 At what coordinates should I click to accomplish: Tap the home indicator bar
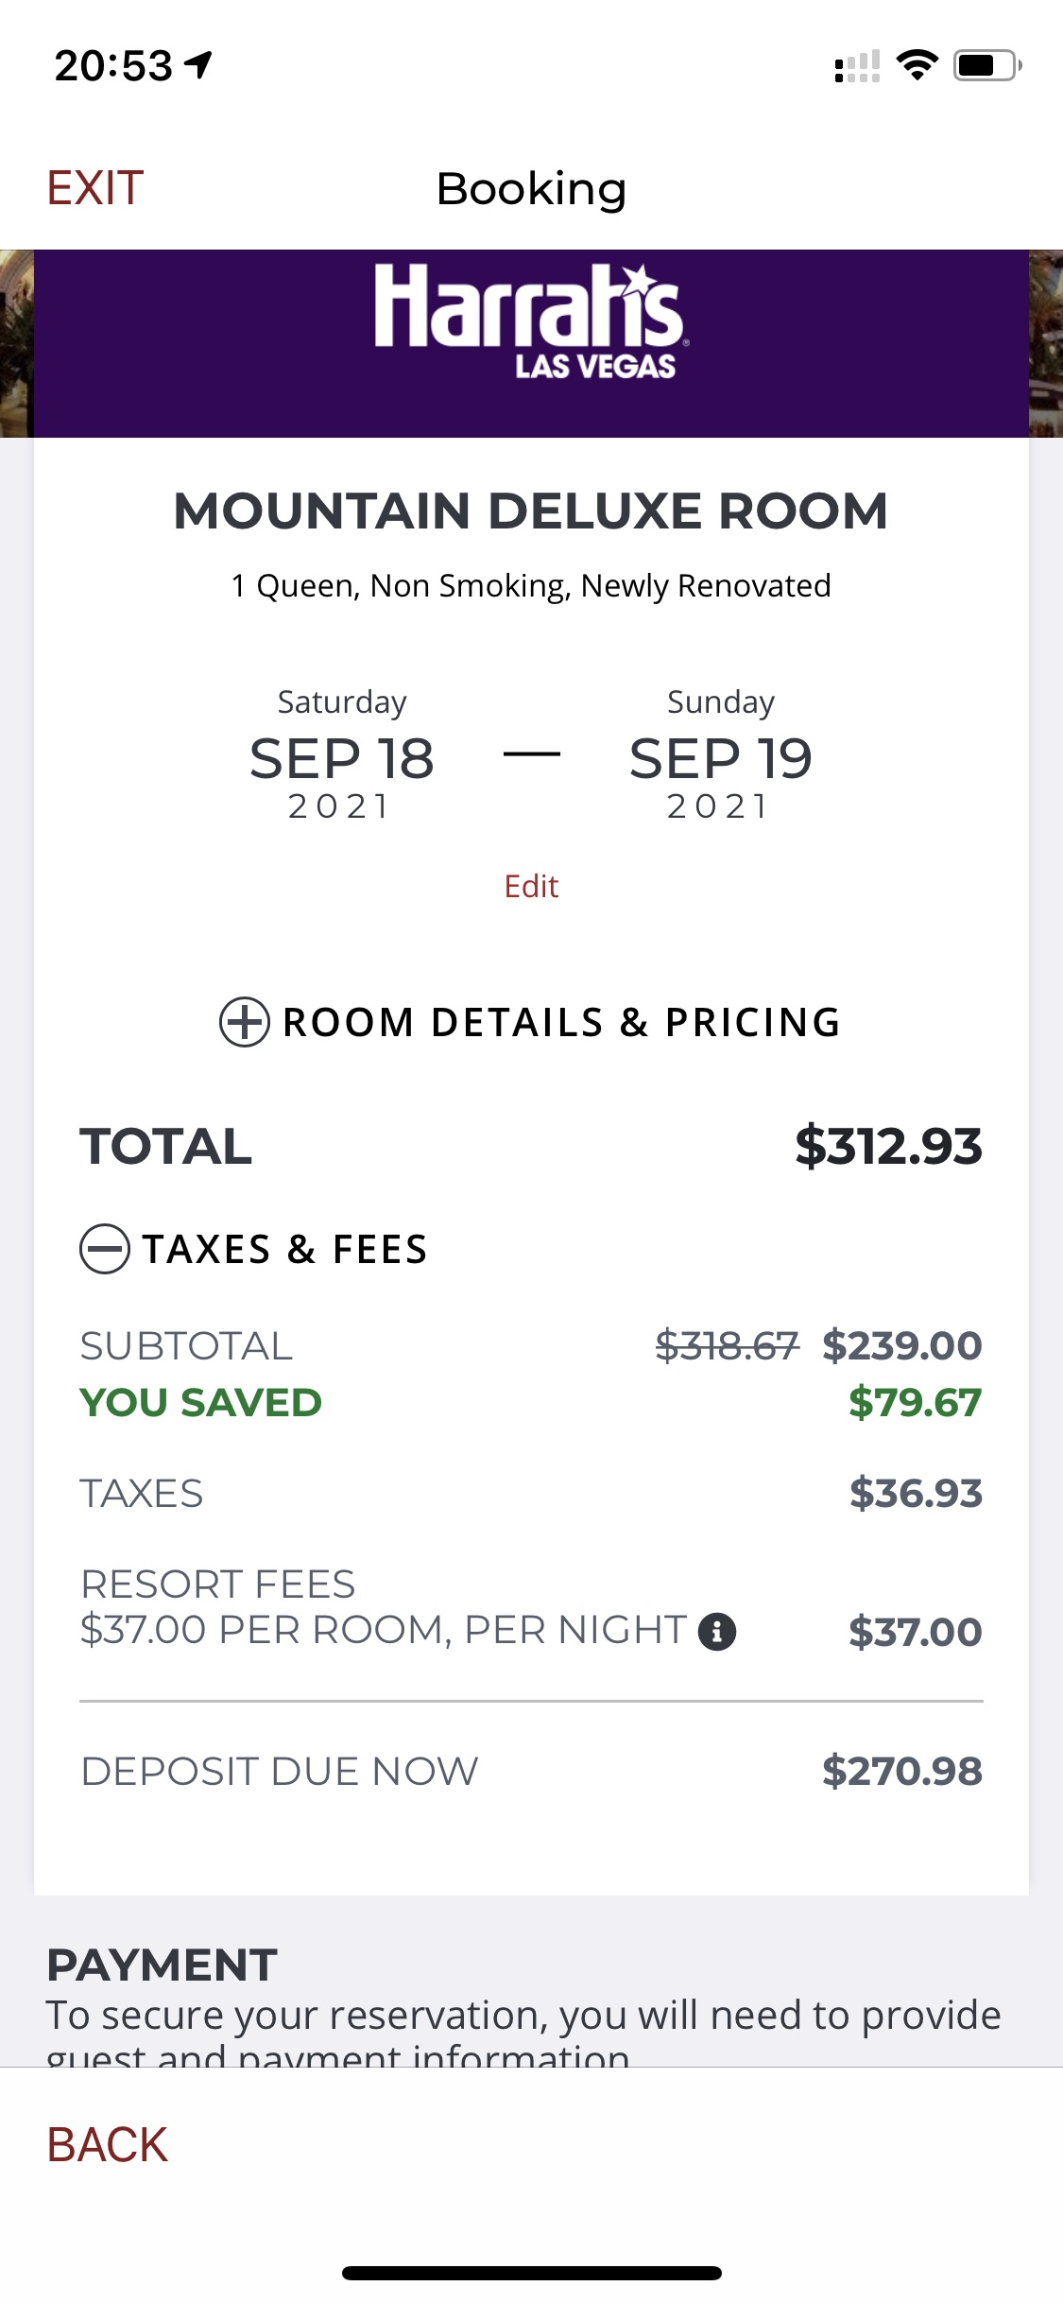click(531, 2272)
